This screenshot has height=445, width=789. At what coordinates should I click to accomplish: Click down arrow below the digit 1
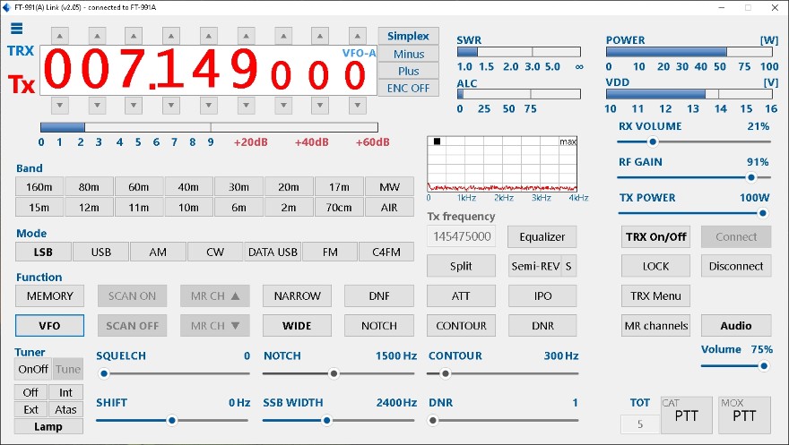click(x=171, y=106)
